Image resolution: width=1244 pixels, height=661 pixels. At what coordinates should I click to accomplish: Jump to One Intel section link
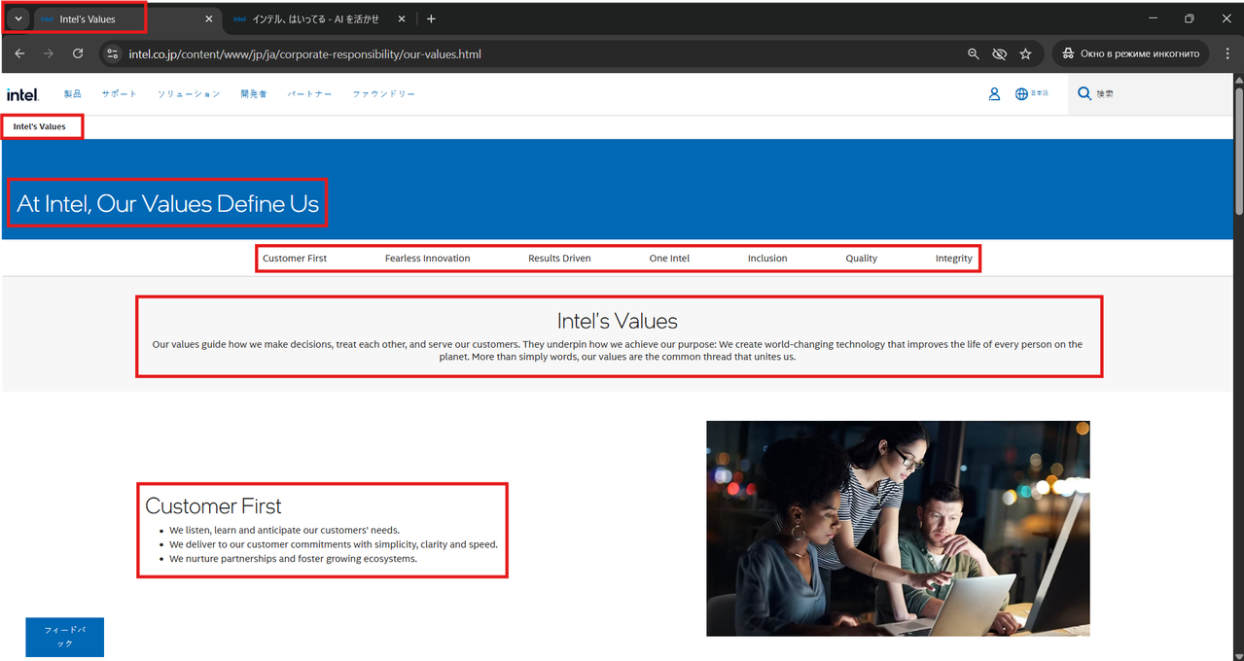(669, 259)
